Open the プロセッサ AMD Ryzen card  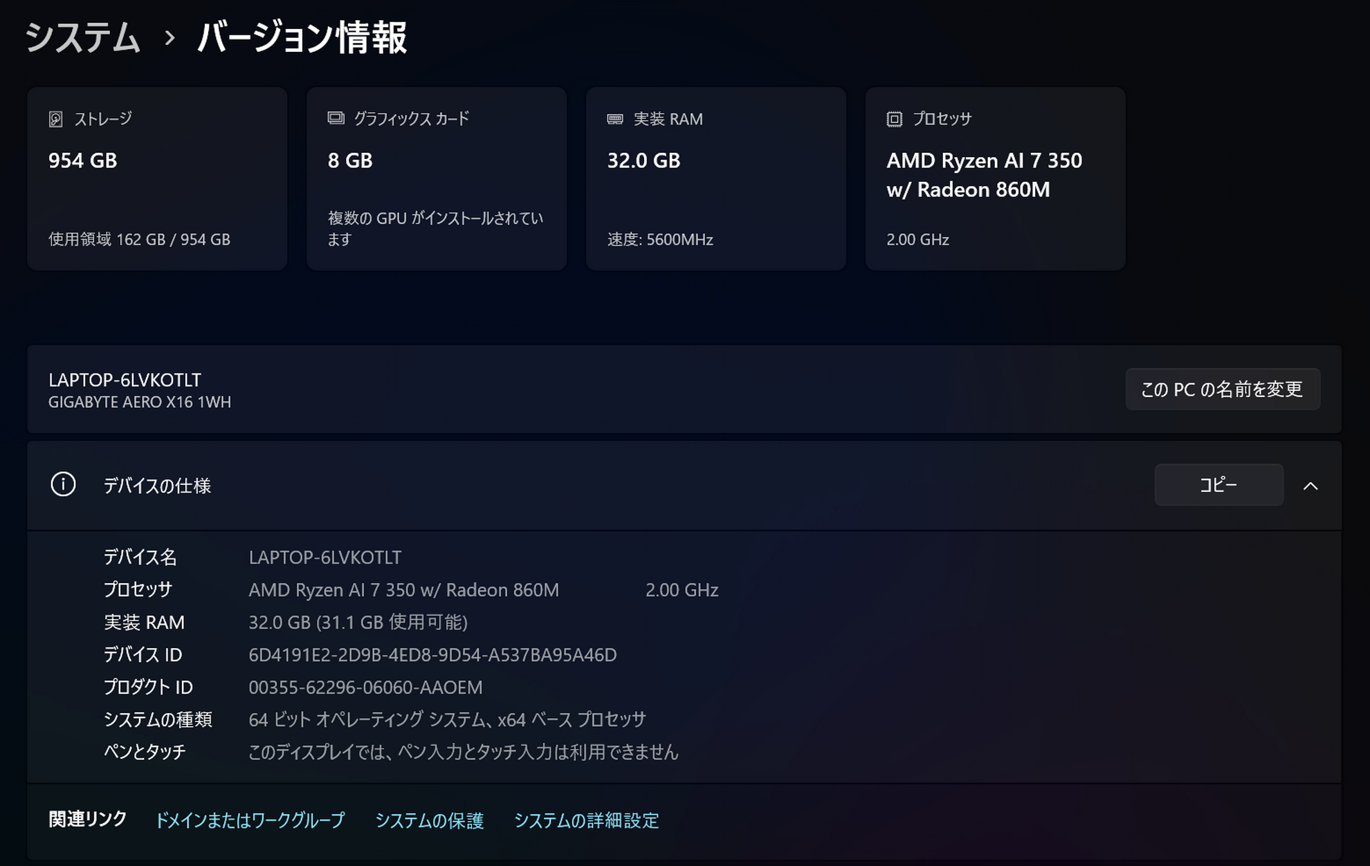pyautogui.click(x=996, y=178)
